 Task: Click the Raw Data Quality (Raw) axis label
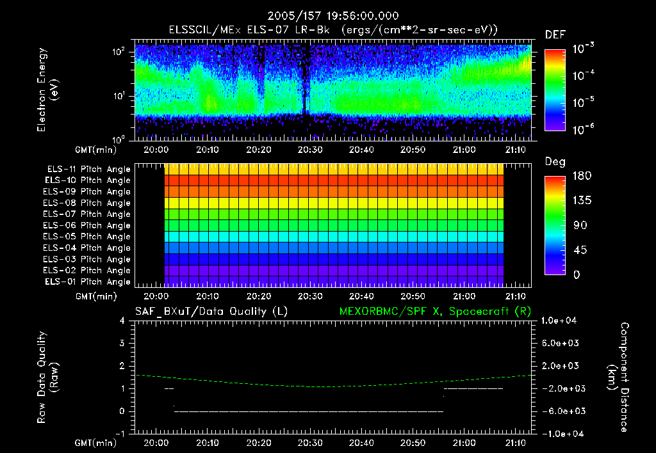tap(47, 377)
